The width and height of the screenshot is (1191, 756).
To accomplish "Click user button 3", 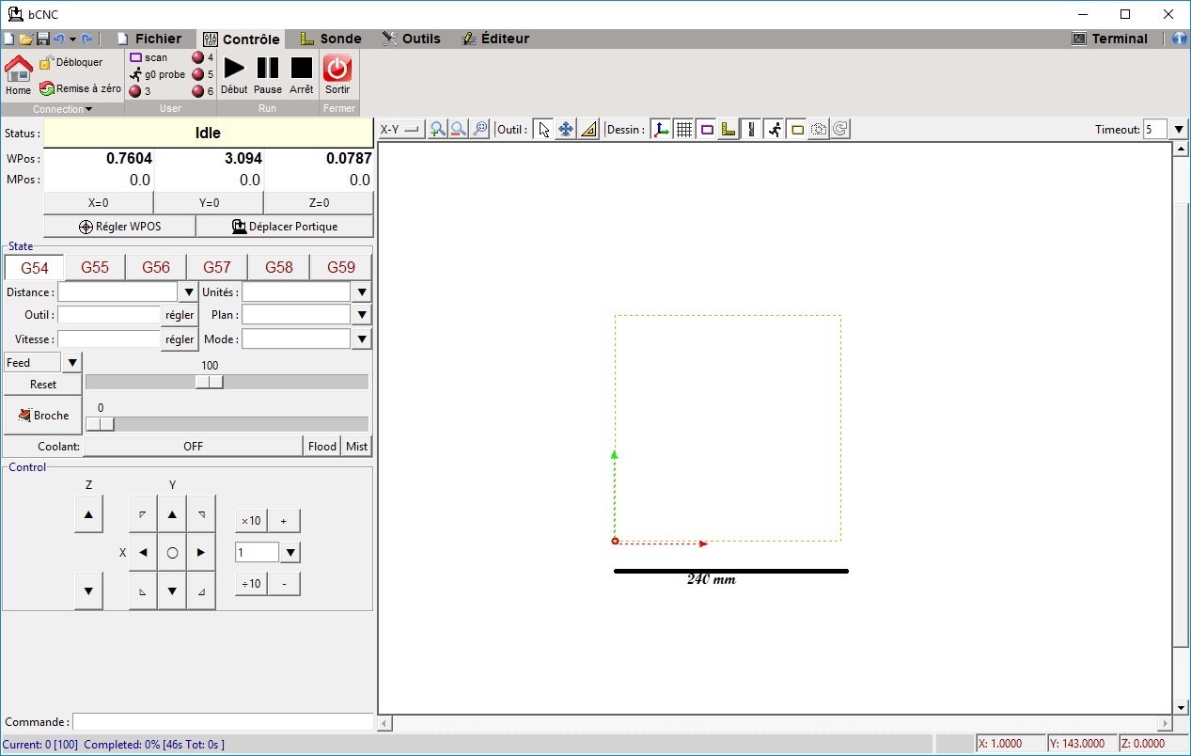I will click(140, 91).
